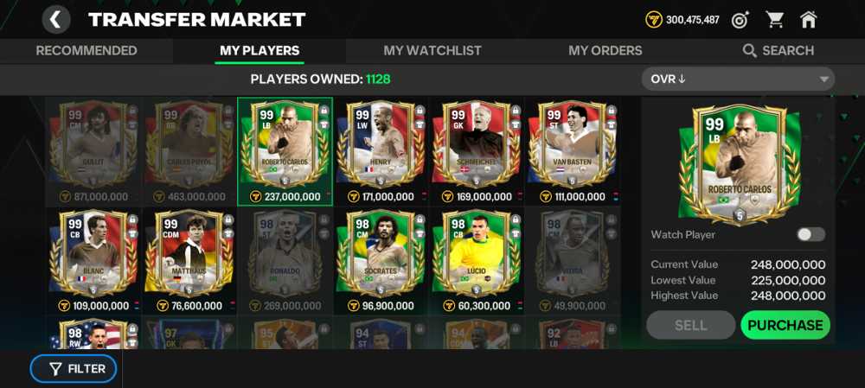865x388 pixels.
Task: Switch to the Recommended tab
Action: [86, 51]
